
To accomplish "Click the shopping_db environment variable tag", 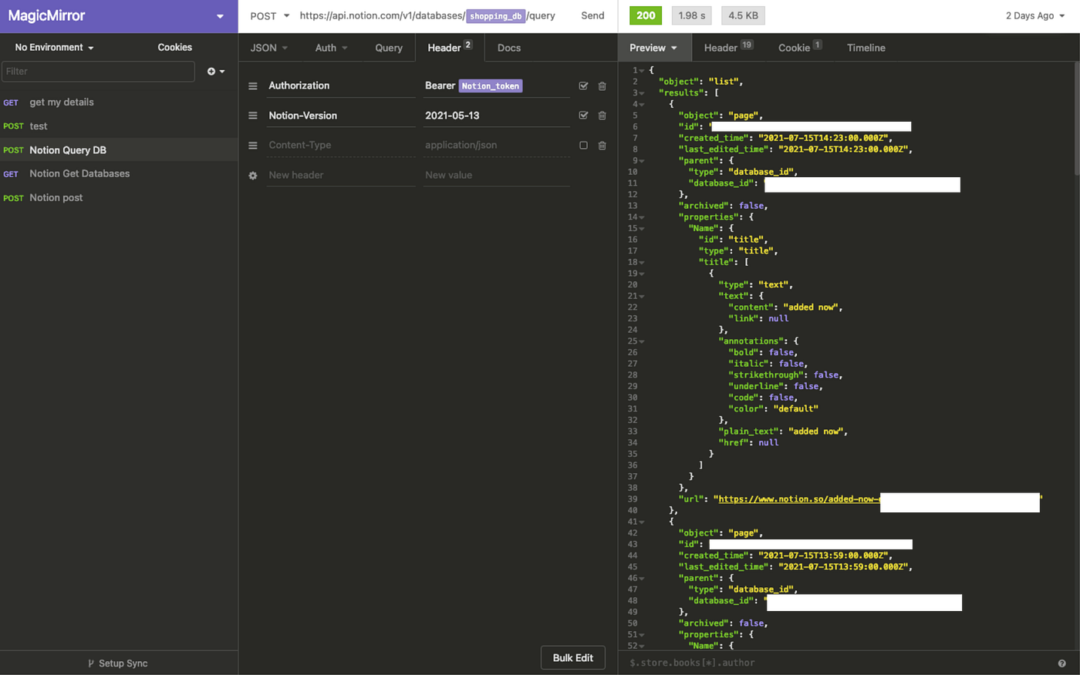I will [496, 16].
